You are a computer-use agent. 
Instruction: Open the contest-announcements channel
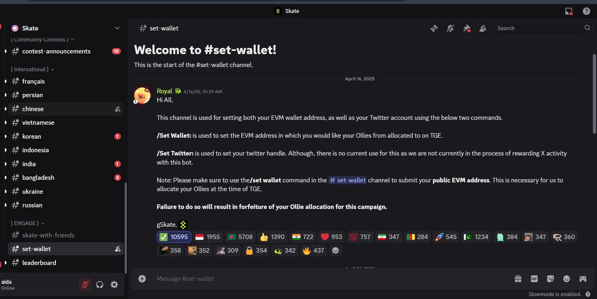pos(66,51)
